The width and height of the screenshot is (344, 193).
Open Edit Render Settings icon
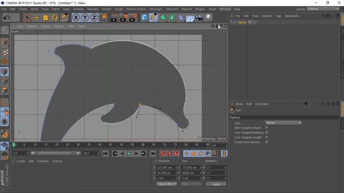133,18
